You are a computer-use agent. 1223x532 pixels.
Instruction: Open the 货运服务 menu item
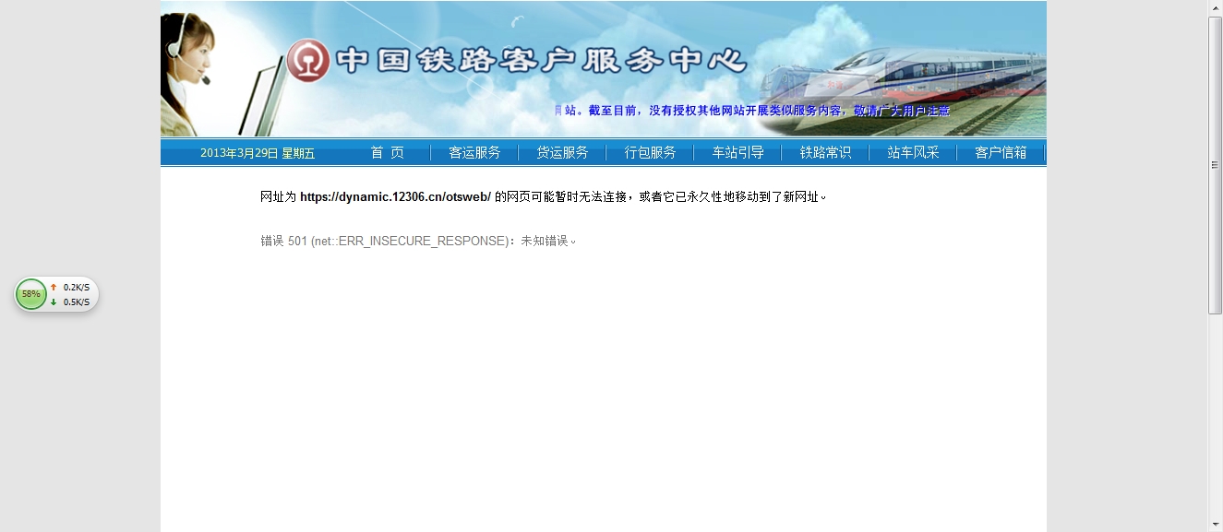[562, 153]
